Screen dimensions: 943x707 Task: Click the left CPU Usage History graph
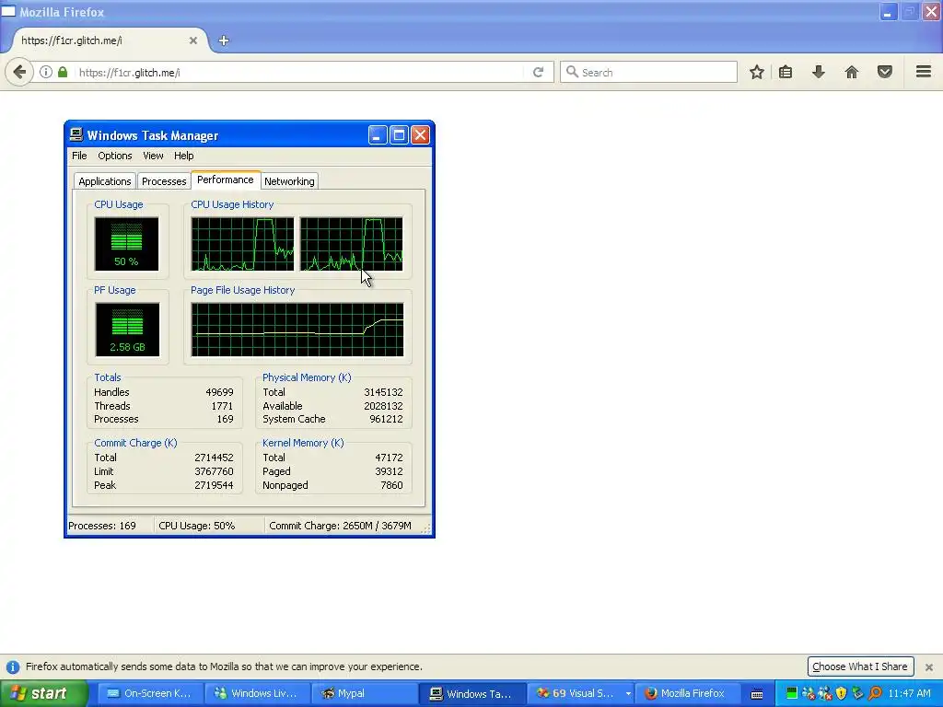(x=243, y=244)
